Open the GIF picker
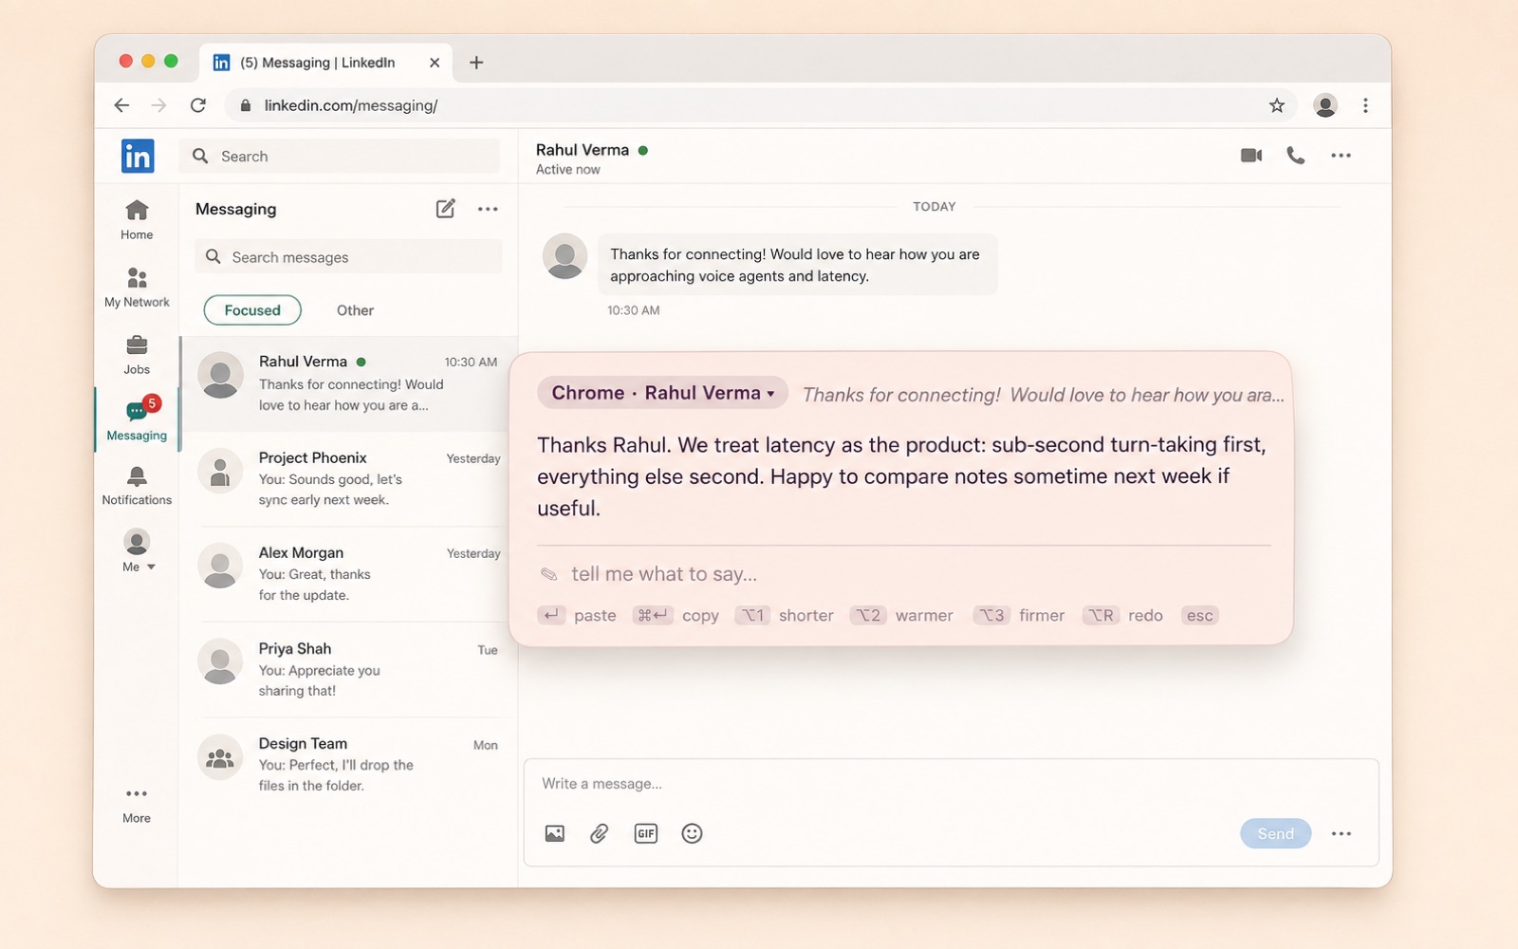The width and height of the screenshot is (1518, 949). point(646,833)
